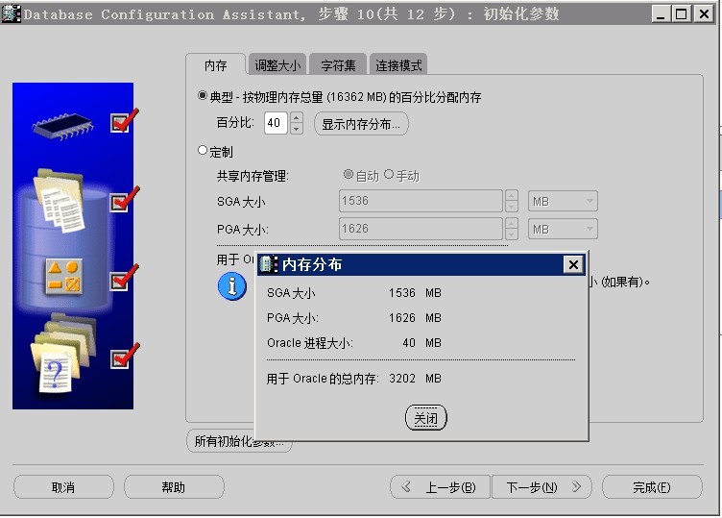Viewport: 722px width, 518px height.
Task: Open the PGA 大小 unit MB dropdown
Action: [x=564, y=229]
